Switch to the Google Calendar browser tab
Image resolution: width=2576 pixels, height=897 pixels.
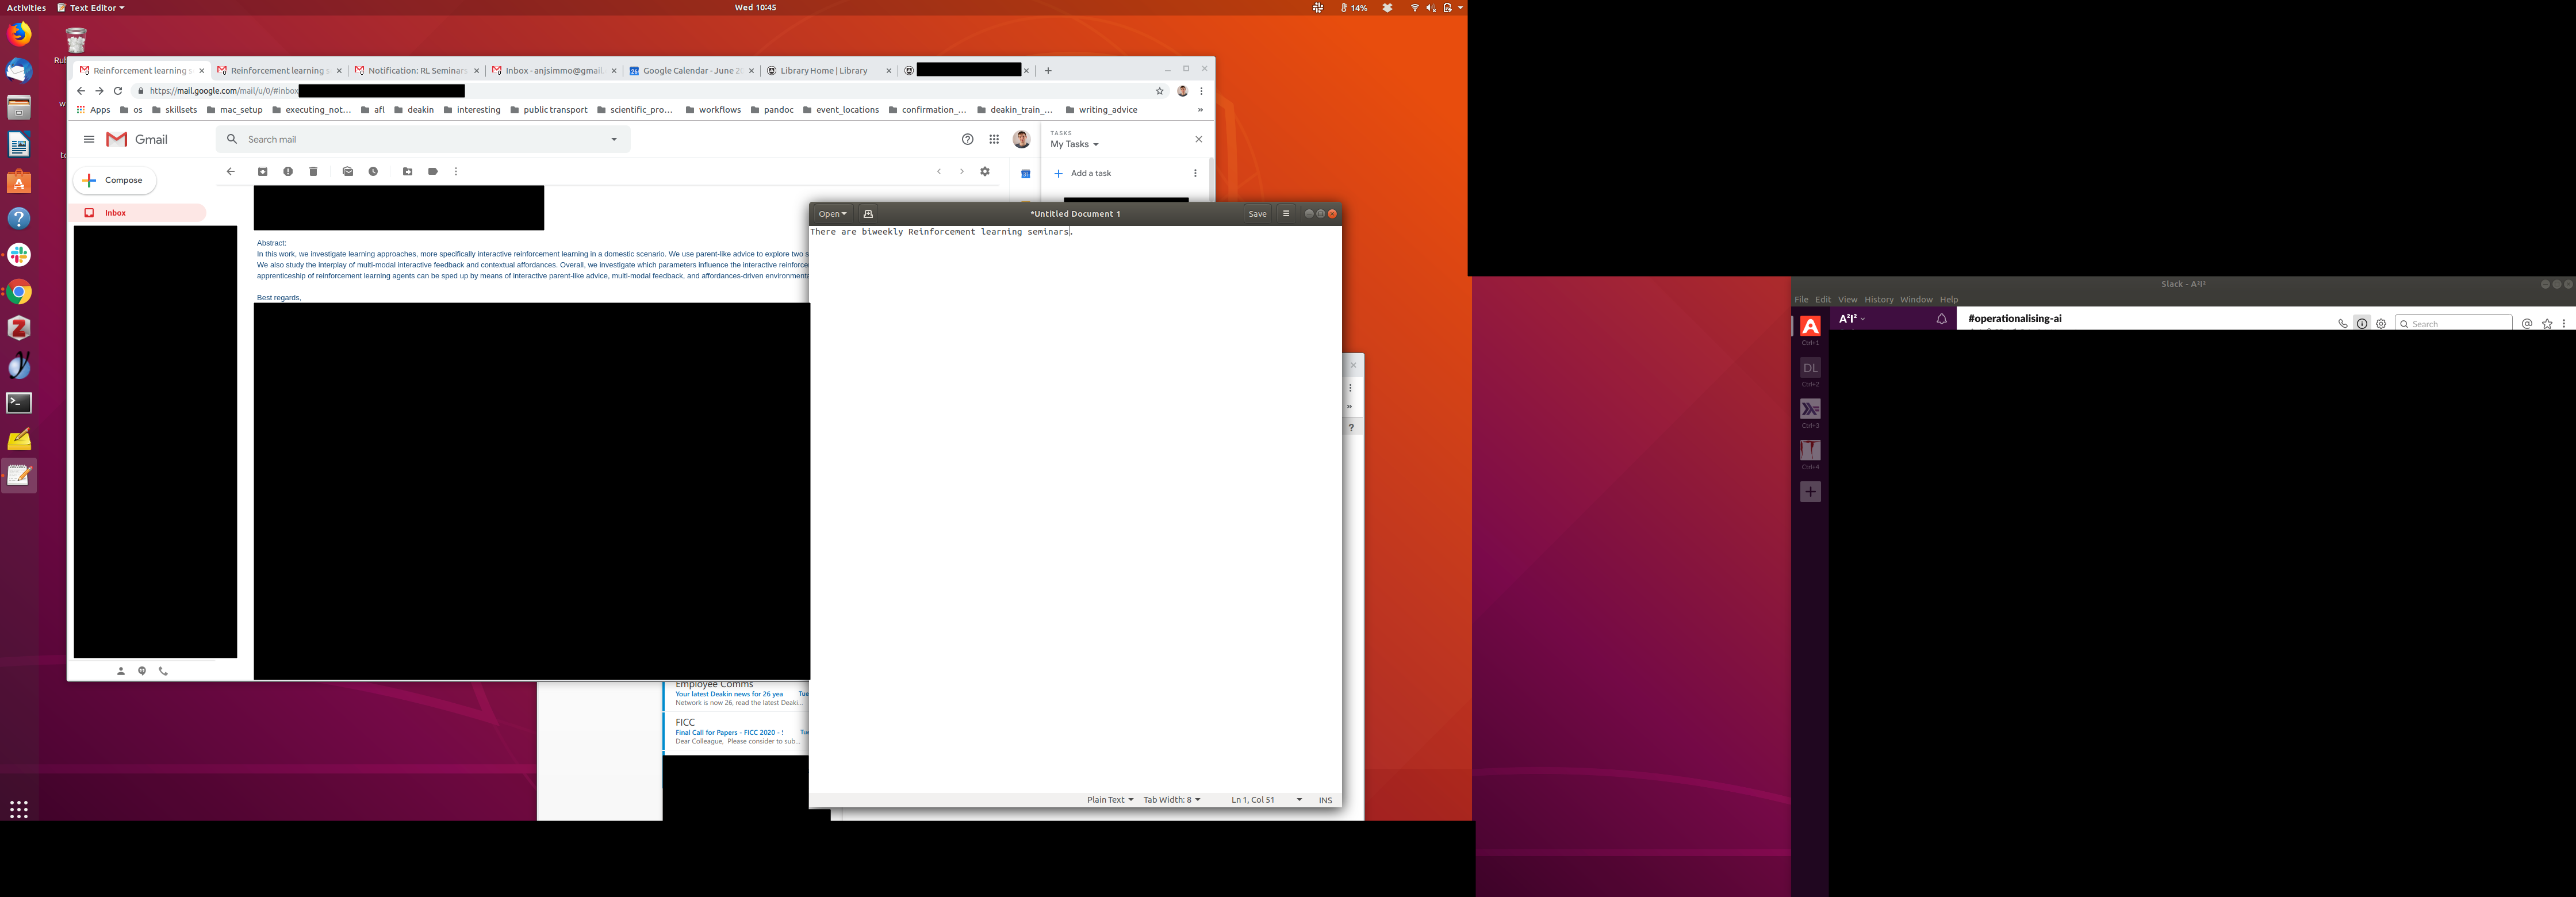point(690,71)
